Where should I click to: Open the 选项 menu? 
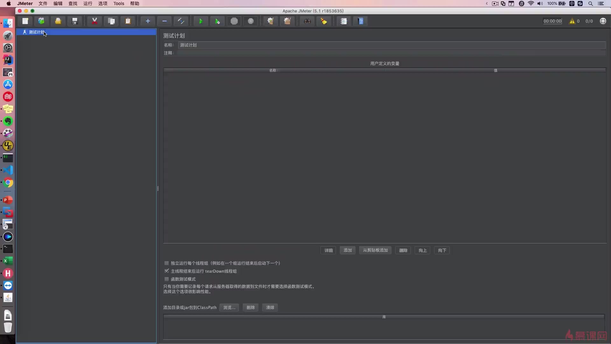pyautogui.click(x=103, y=4)
